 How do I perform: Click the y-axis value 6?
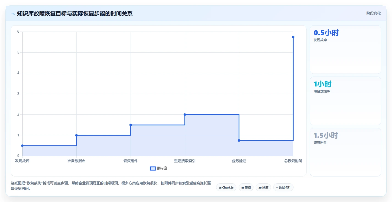tap(18, 32)
